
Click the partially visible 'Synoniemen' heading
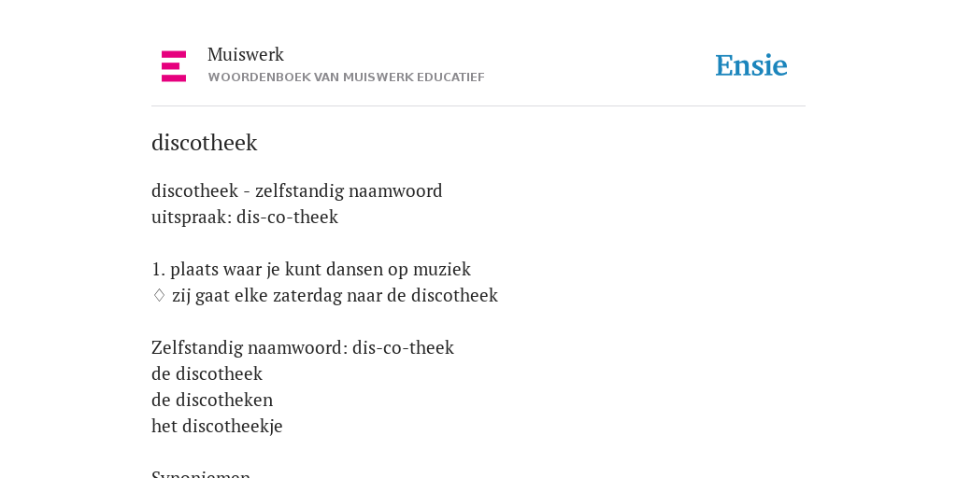point(201,474)
